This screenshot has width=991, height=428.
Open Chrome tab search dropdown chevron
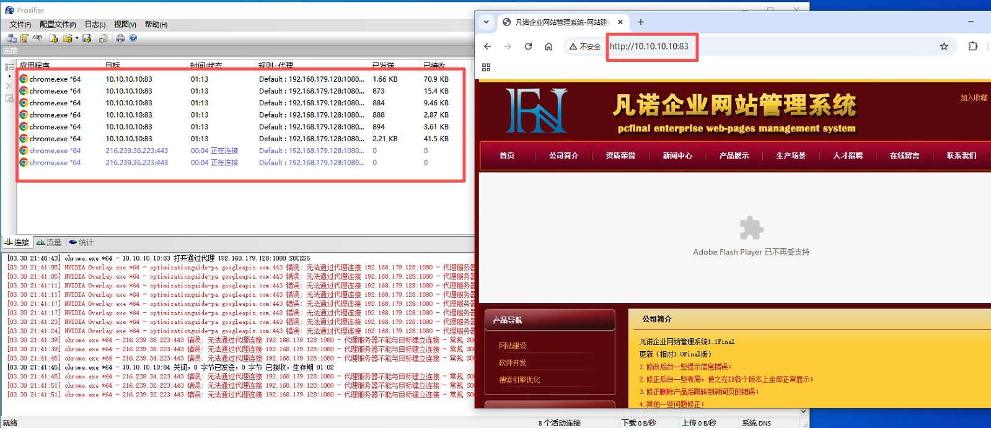(x=487, y=22)
